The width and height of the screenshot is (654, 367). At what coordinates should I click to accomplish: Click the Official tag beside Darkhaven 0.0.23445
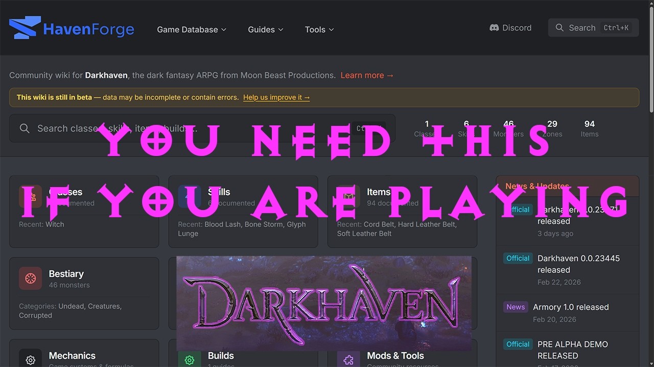(x=518, y=258)
